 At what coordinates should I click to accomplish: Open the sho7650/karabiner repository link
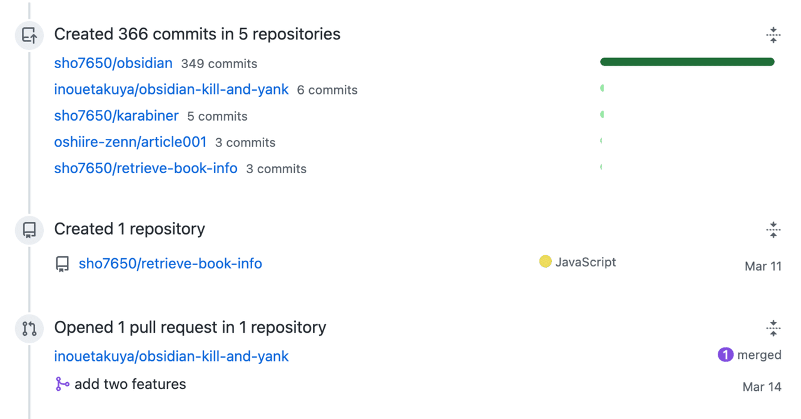click(116, 115)
